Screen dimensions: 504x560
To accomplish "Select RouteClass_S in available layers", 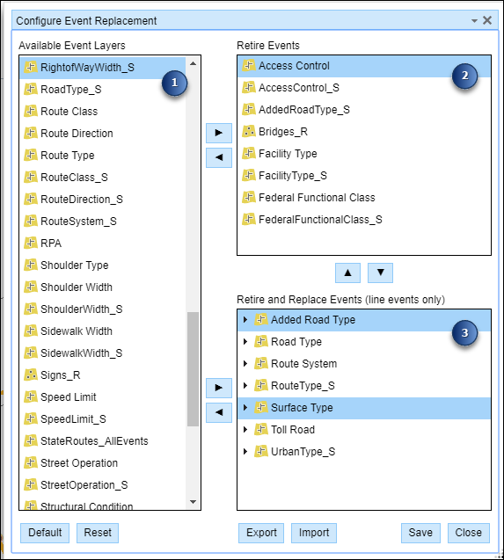I will tap(103, 178).
